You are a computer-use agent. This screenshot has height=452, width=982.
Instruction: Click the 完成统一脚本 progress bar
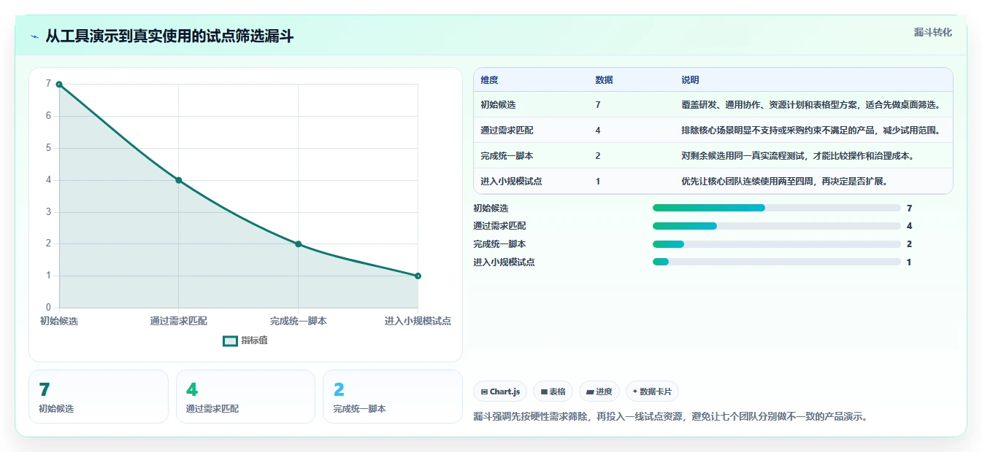[776, 244]
